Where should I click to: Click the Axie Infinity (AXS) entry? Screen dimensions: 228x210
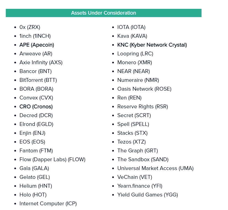click(41, 63)
